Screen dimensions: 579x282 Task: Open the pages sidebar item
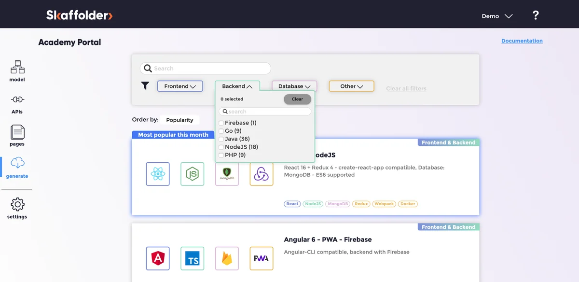pyautogui.click(x=17, y=136)
